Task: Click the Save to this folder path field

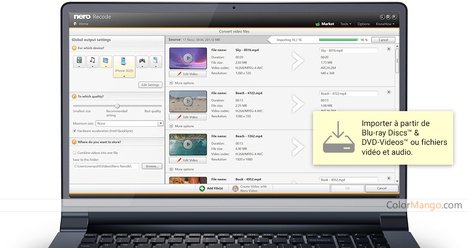Action: point(106,166)
